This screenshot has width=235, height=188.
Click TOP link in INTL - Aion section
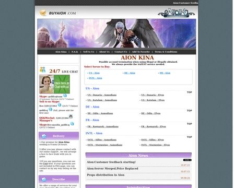click(190, 137)
